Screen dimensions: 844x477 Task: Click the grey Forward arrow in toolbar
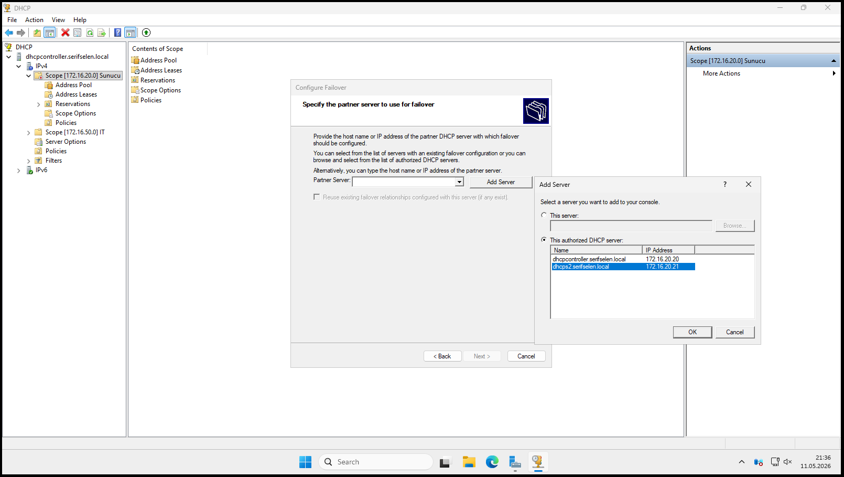tap(21, 33)
